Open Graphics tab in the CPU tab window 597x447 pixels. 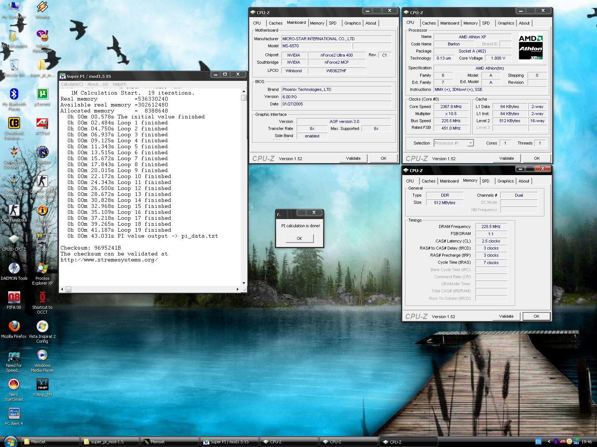point(506,23)
